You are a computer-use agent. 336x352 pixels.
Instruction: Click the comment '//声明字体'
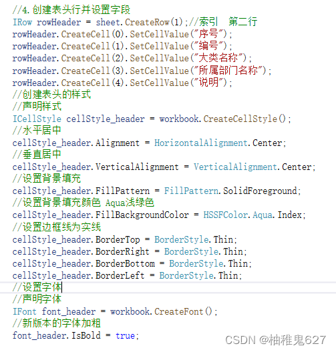[37, 299]
